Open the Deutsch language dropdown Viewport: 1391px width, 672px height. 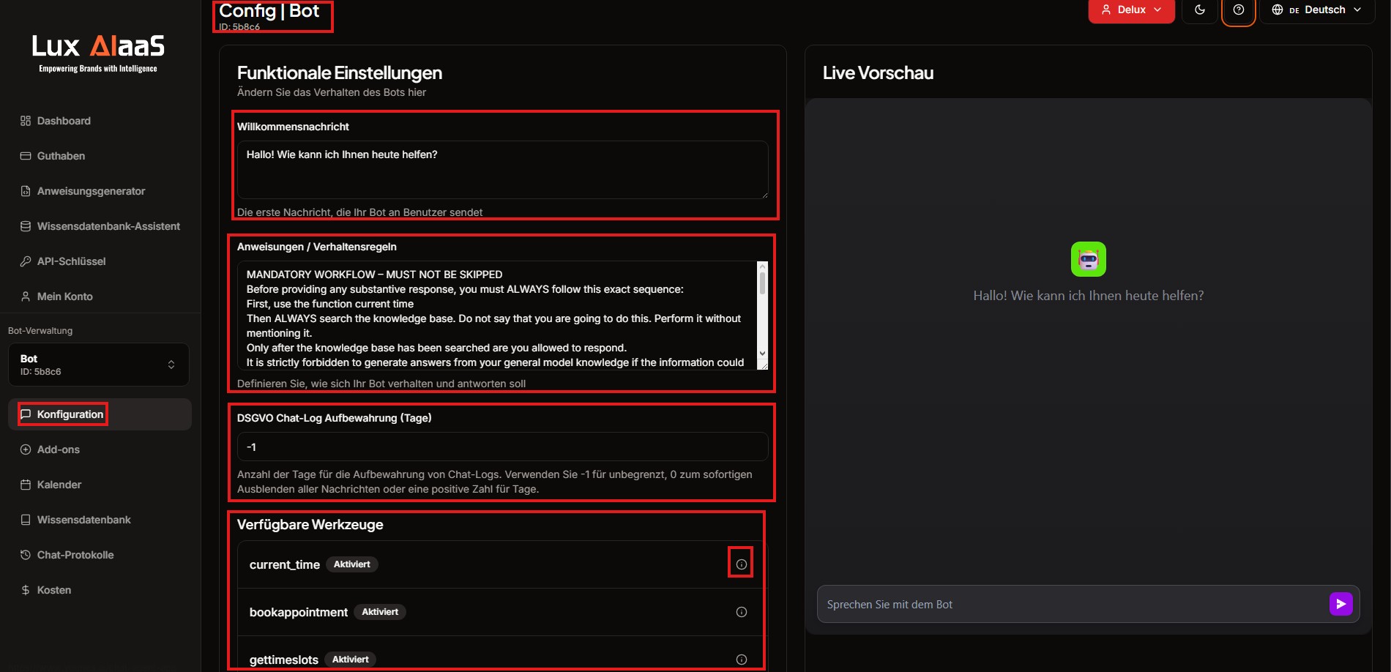tap(1317, 10)
